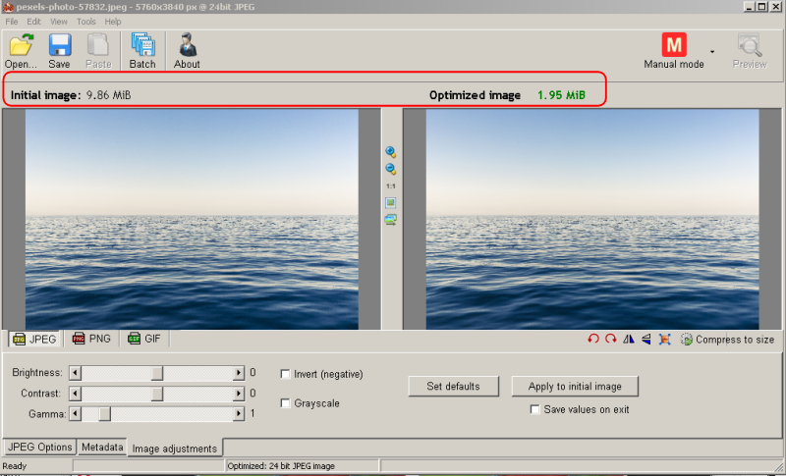
Task: Open the Metadata tab
Action: pyautogui.click(x=102, y=447)
